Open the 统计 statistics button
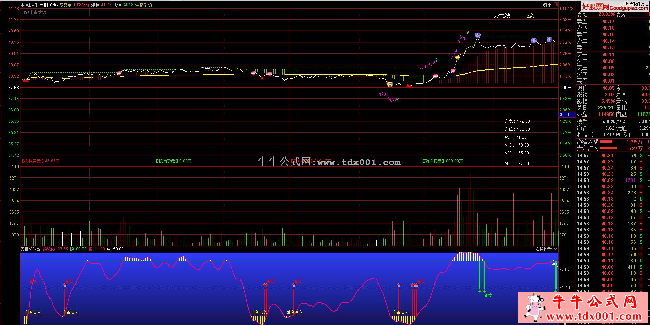Viewport: 650px width, 325px height. [547, 5]
